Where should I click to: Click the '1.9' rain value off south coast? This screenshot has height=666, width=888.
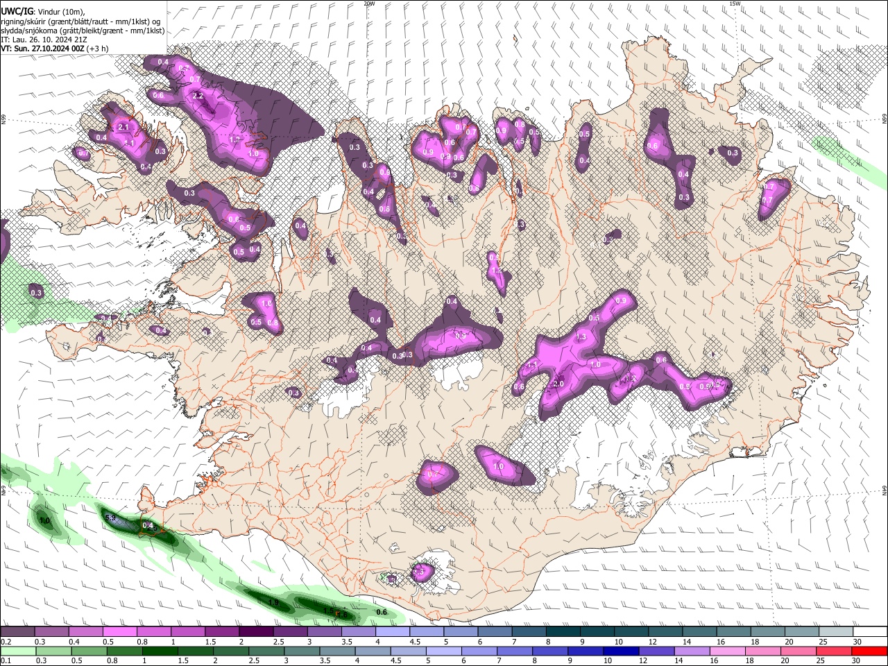tap(273, 603)
